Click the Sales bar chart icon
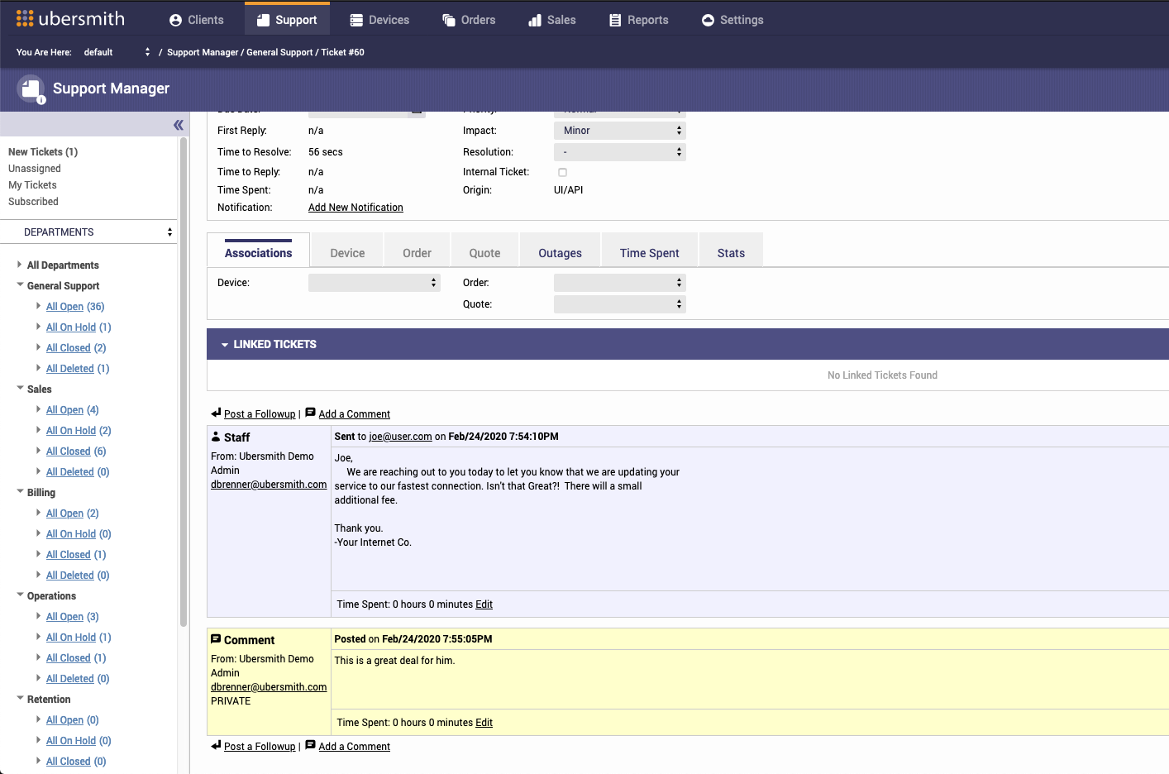Viewport: 1169px width, 774px height. tap(535, 20)
